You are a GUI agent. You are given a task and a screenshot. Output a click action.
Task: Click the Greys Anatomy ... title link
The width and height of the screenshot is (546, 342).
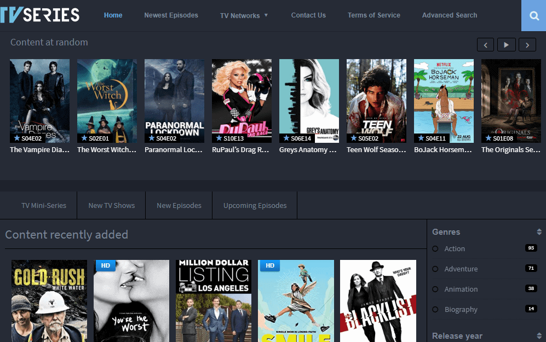point(308,150)
